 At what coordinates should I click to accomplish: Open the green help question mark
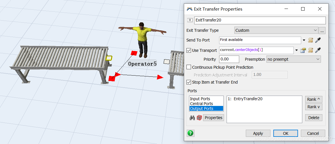click(x=190, y=133)
